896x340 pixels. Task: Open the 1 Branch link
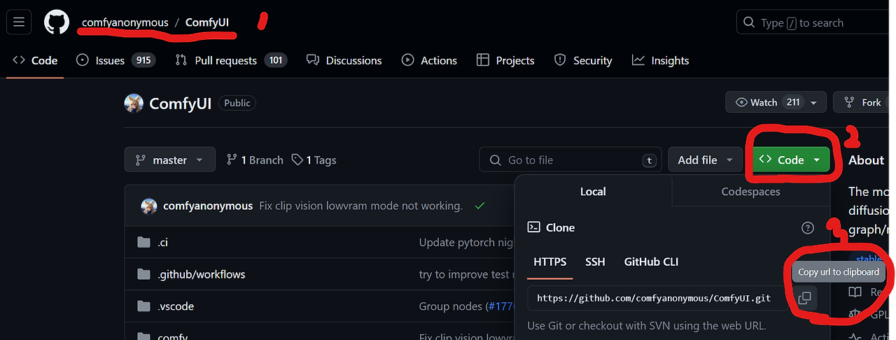255,160
